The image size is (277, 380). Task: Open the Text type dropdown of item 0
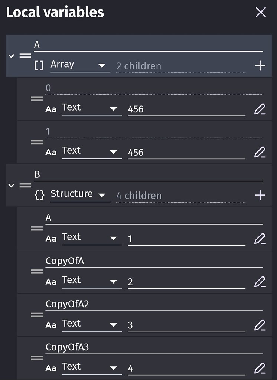coord(92,108)
